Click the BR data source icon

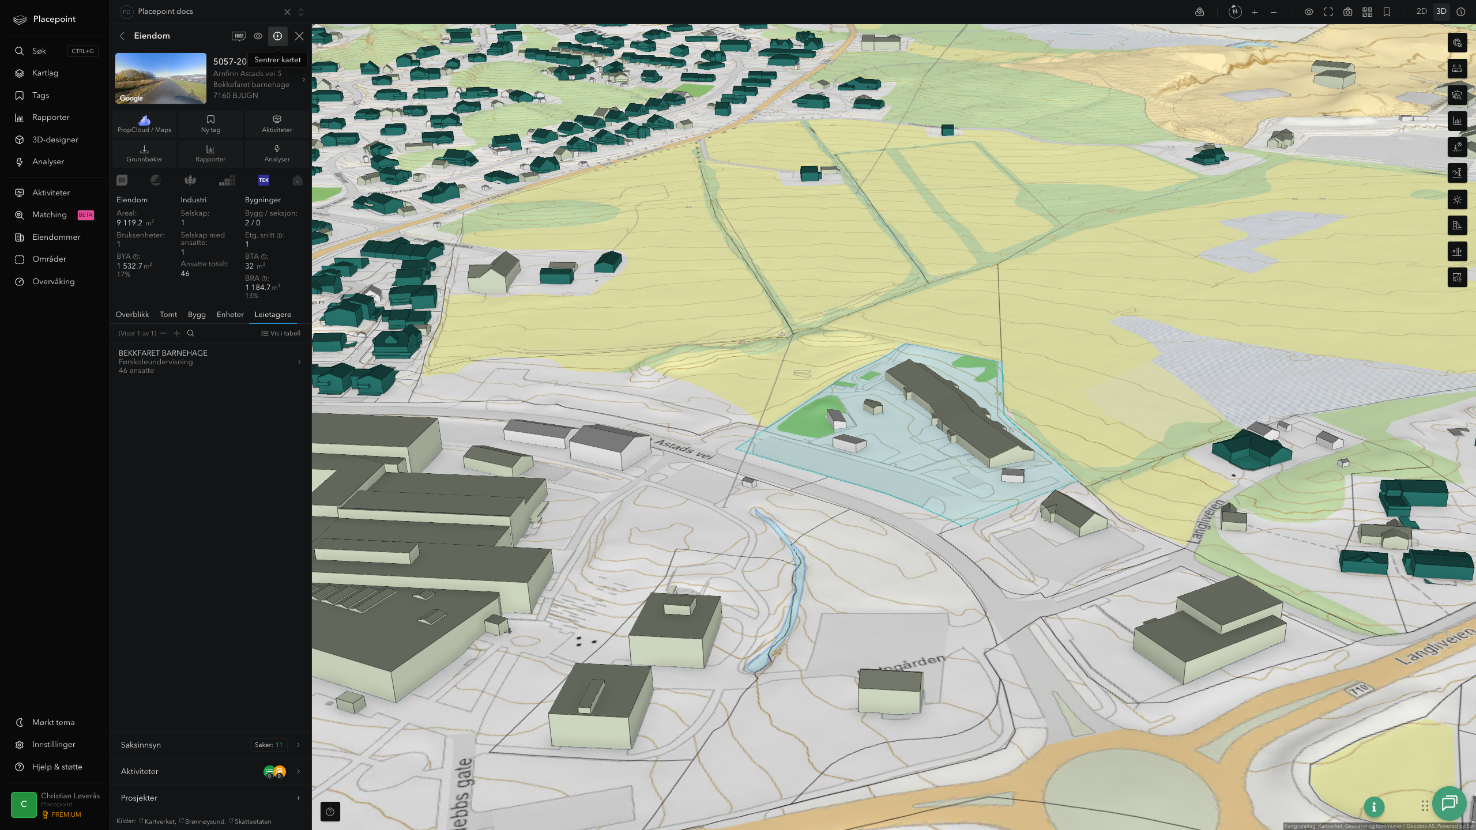(x=122, y=180)
